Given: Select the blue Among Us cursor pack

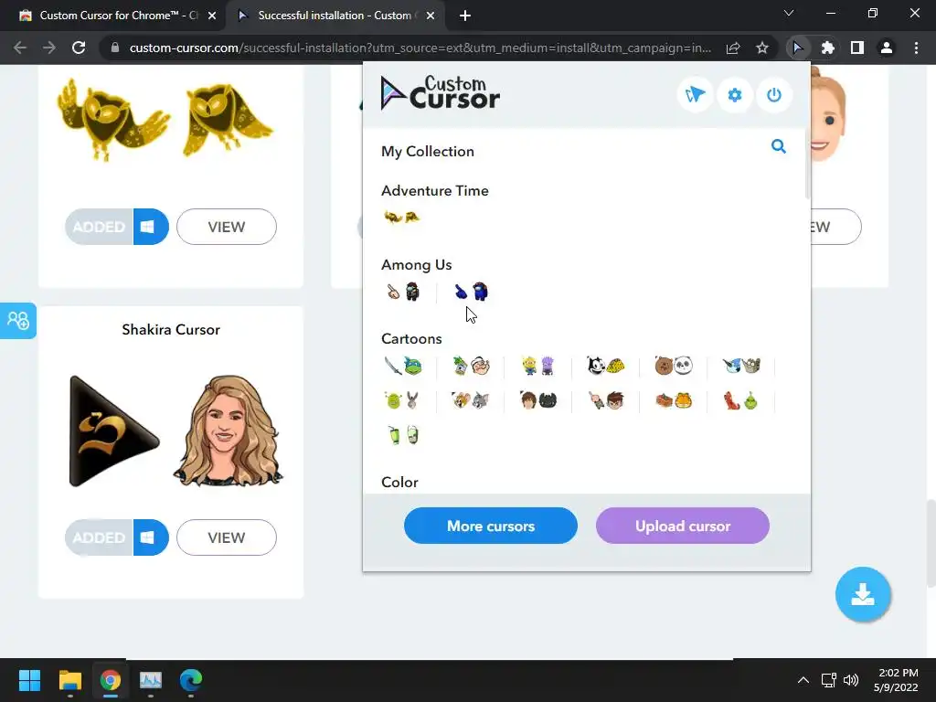Looking at the screenshot, I should 471,292.
